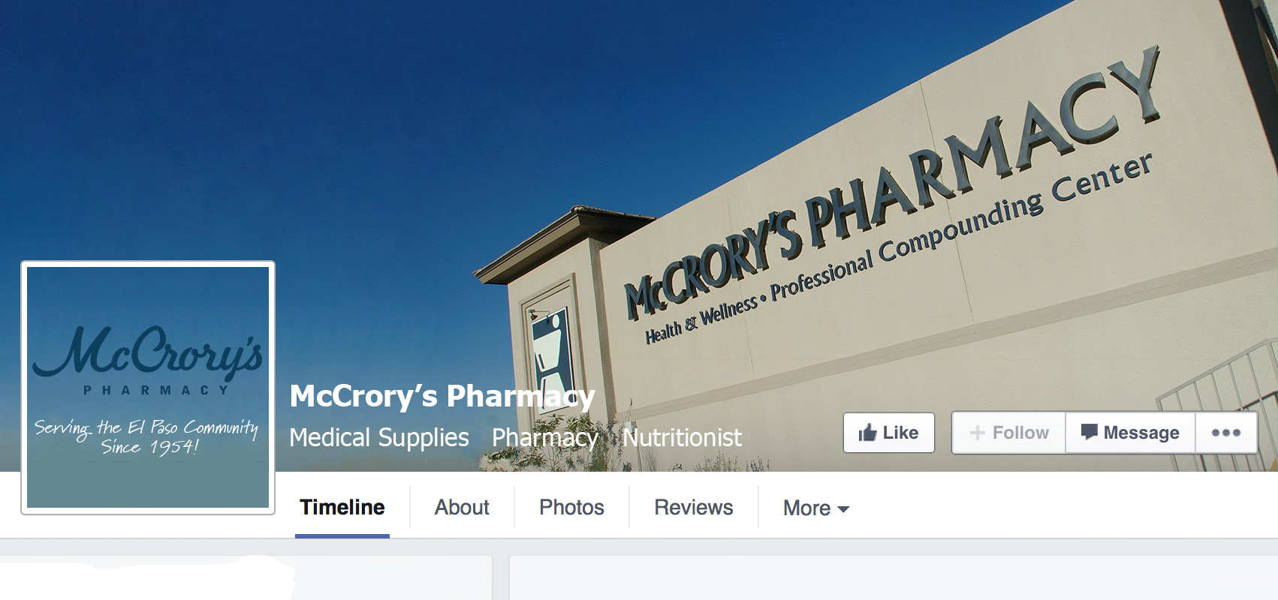
Task: Click the More dropdown arrow
Action: [843, 509]
